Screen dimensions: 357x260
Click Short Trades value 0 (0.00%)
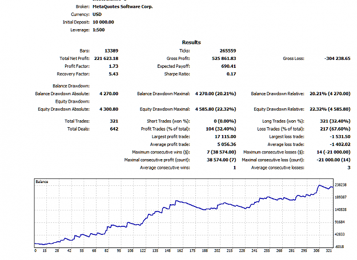[224, 121]
